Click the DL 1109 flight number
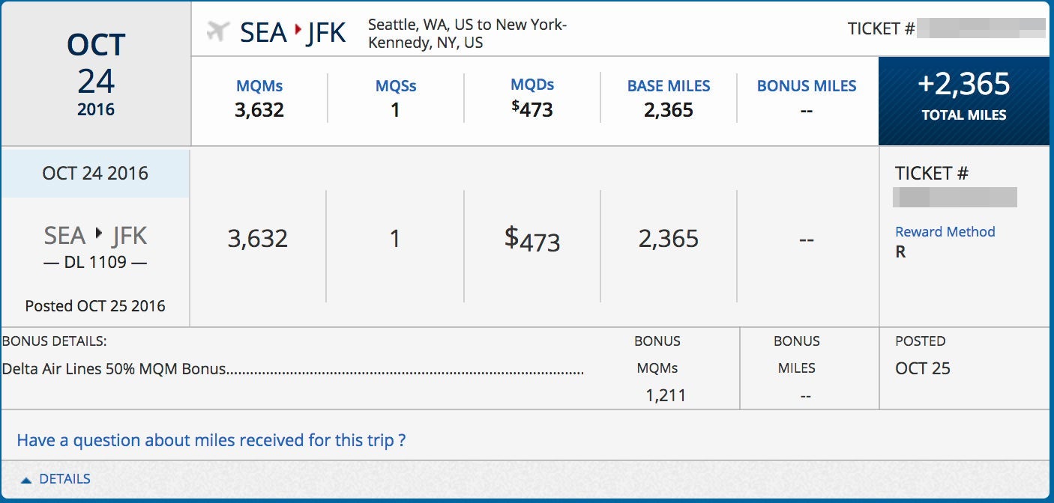Screen dimensions: 1054x503 (95, 263)
